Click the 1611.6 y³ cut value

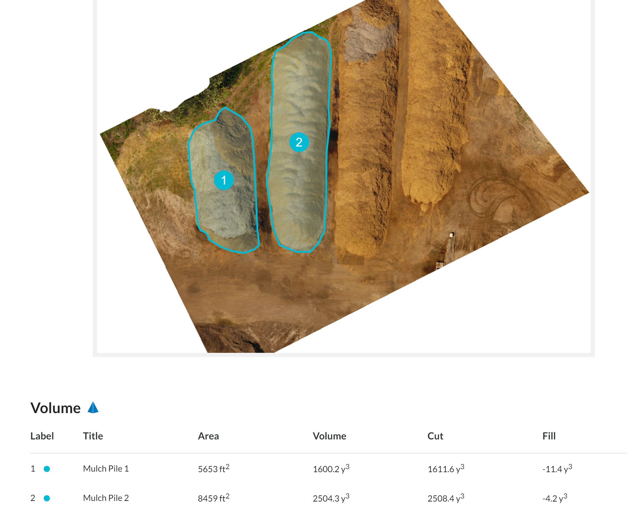[445, 469]
